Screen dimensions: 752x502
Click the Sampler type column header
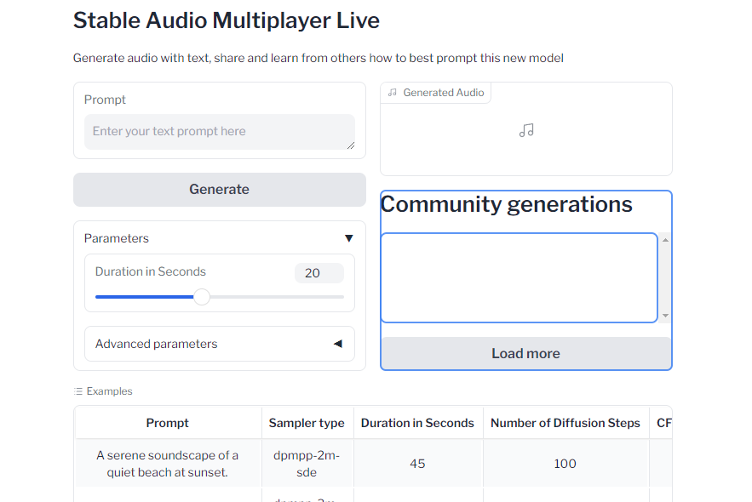(x=307, y=423)
